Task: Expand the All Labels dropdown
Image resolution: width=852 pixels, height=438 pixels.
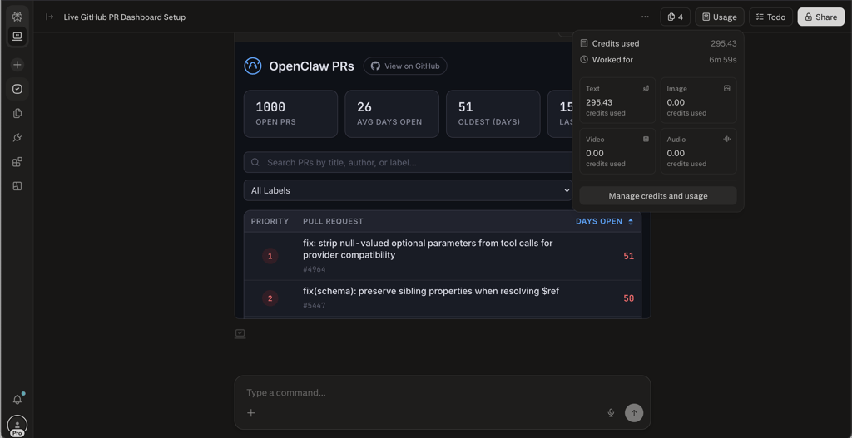Action: (x=408, y=190)
